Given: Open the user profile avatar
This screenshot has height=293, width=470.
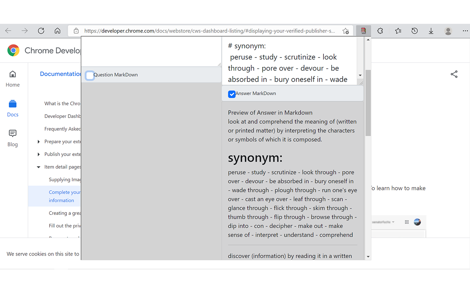Looking at the screenshot, I should 448,31.
